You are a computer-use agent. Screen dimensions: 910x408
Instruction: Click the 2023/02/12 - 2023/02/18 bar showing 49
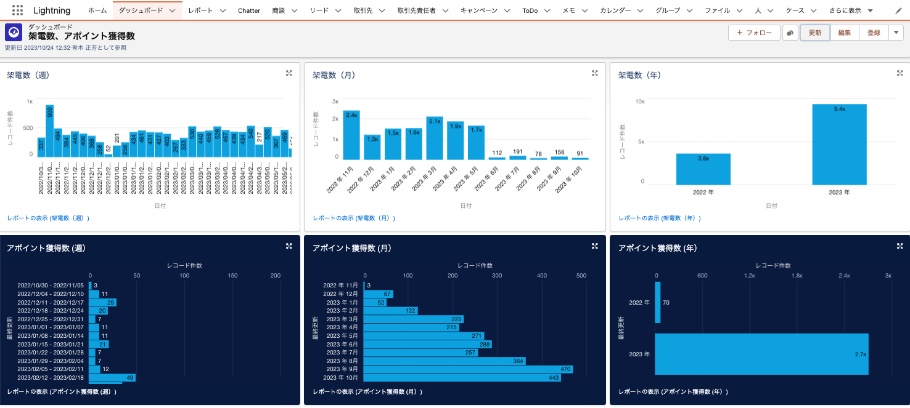113,377
